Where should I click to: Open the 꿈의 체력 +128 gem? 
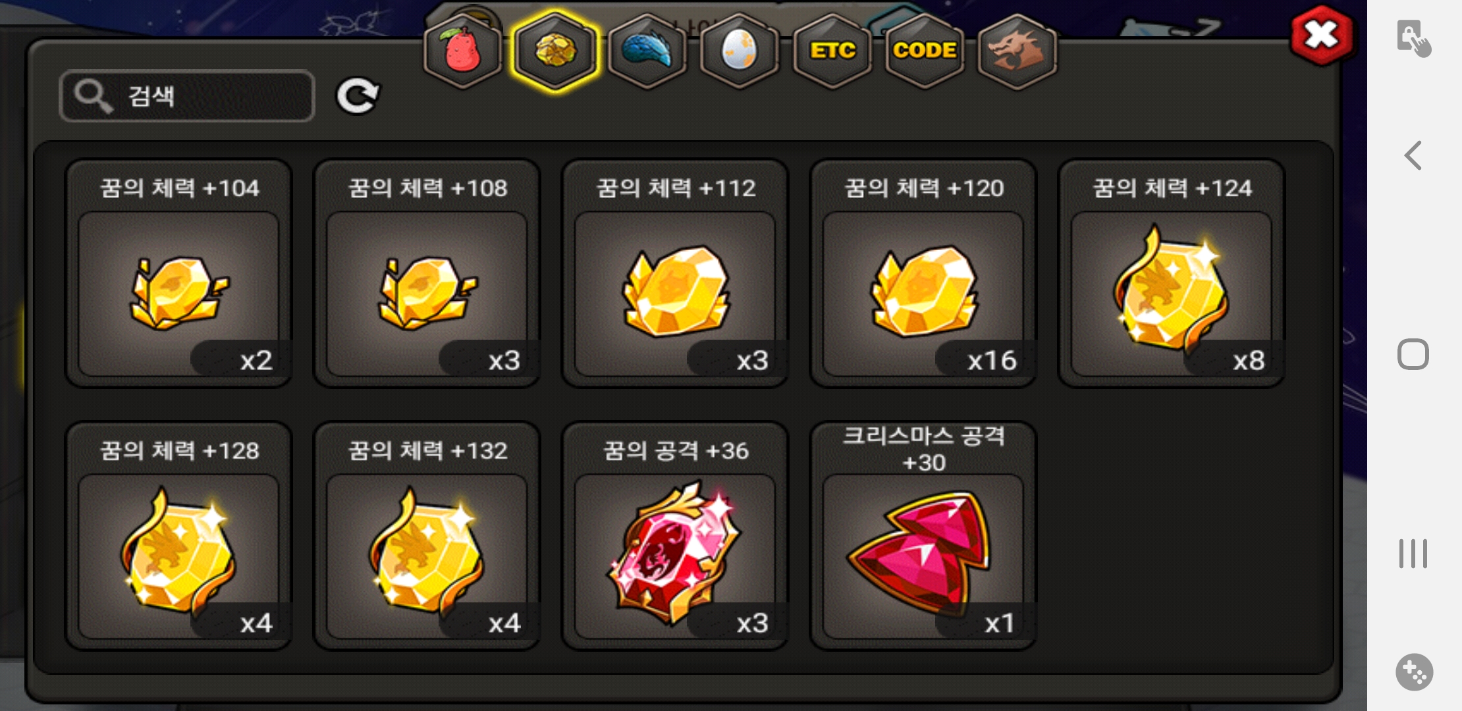(178, 536)
